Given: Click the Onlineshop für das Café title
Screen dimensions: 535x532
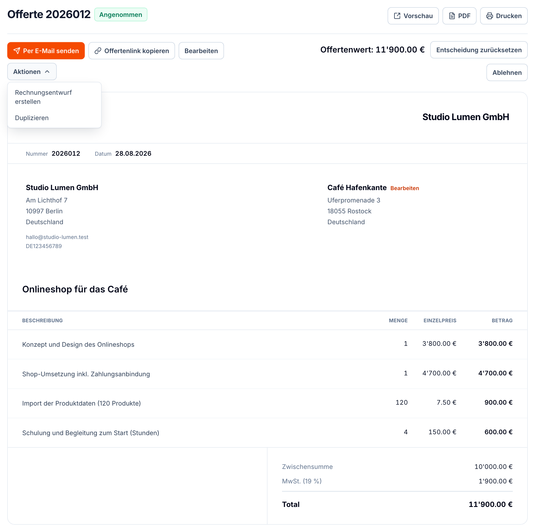Looking at the screenshot, I should (75, 289).
